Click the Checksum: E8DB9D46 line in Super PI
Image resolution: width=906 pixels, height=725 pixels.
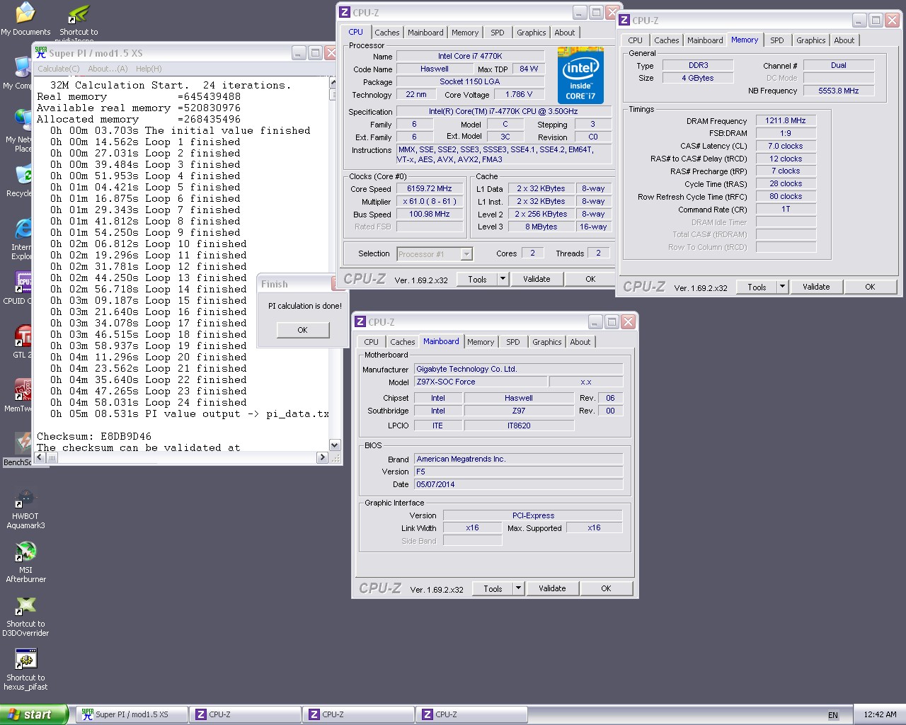94,437
